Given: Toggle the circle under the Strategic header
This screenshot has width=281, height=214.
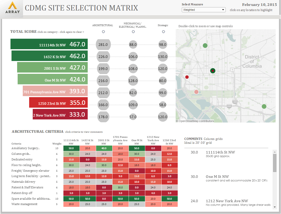Looking at the screenshot, I should [163, 32].
